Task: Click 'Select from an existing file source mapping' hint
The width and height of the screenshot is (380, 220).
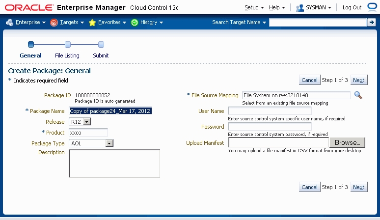Action: [285, 103]
